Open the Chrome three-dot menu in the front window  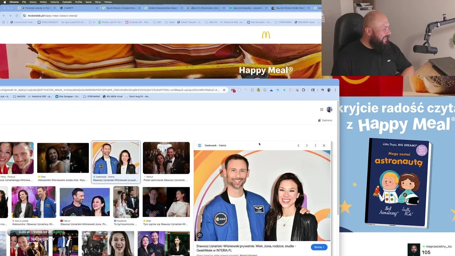335,90
